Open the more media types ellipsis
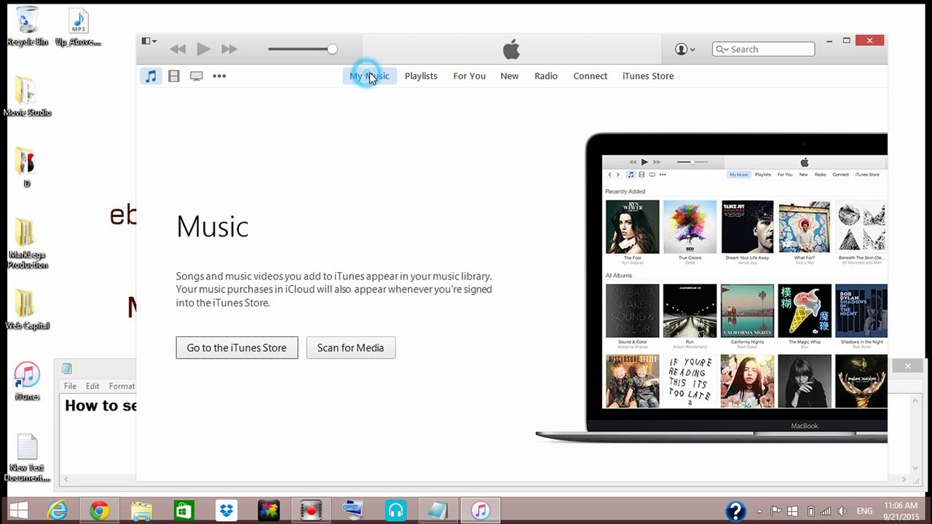932x524 pixels. [x=219, y=76]
